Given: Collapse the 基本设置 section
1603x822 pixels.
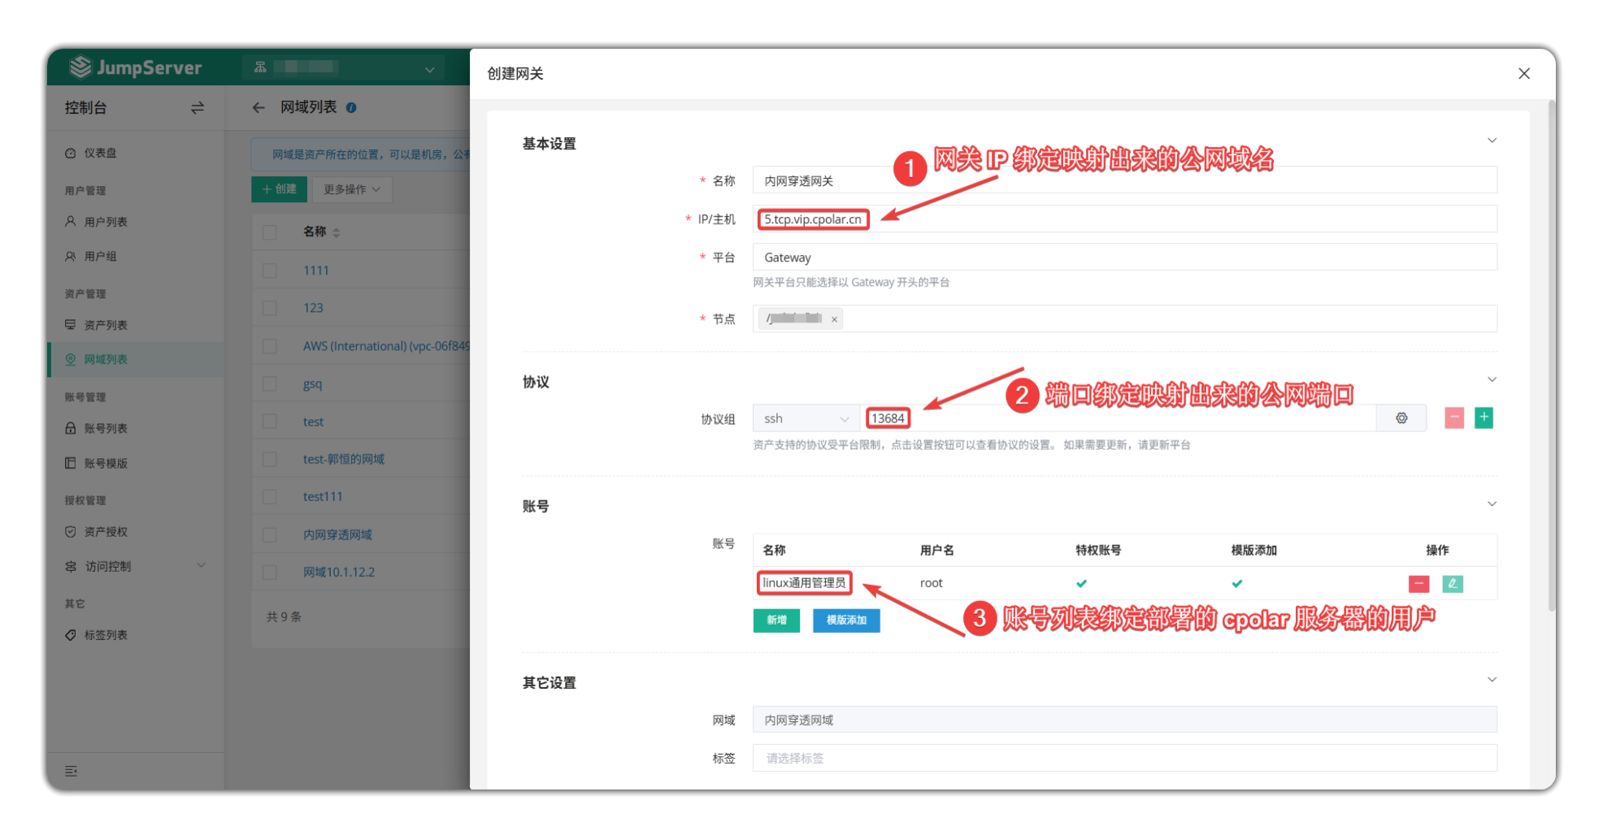Looking at the screenshot, I should click(x=1492, y=141).
